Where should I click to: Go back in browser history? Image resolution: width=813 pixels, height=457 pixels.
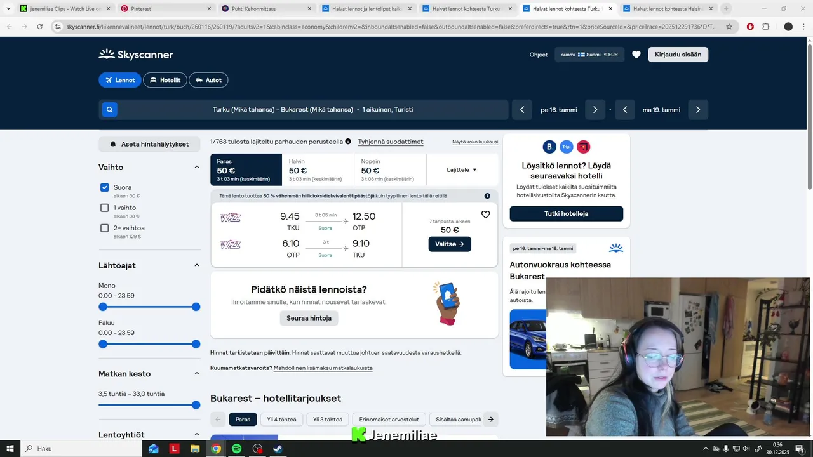(x=10, y=27)
